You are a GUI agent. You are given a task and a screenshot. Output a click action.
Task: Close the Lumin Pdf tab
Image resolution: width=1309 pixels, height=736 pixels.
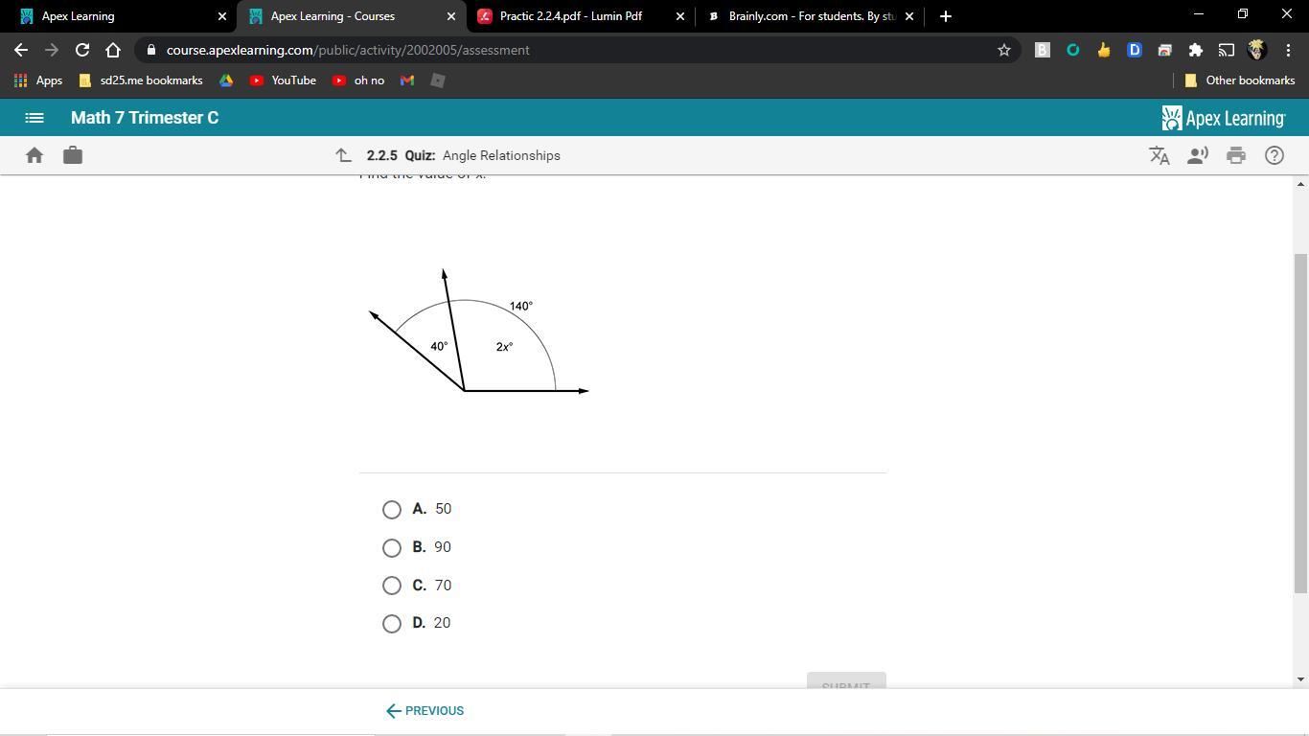coord(680,16)
